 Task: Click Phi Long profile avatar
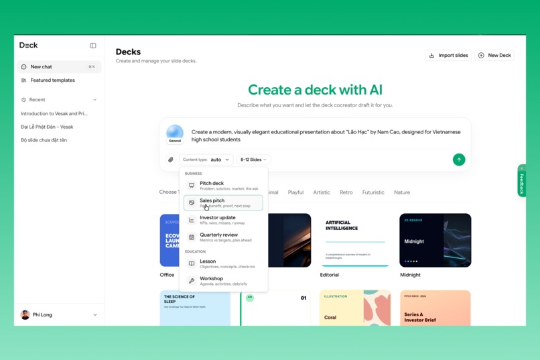pyautogui.click(x=25, y=315)
